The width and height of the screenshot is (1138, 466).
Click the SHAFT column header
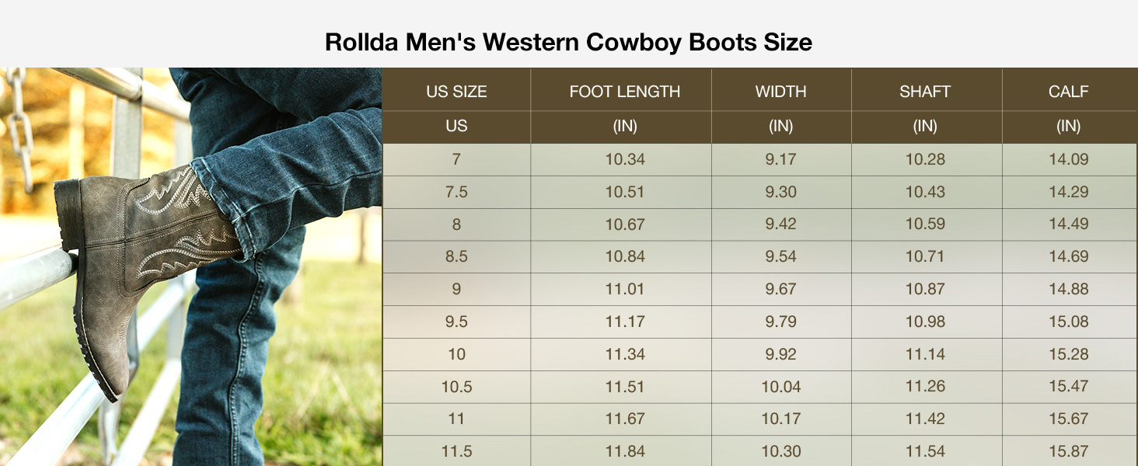(925, 92)
